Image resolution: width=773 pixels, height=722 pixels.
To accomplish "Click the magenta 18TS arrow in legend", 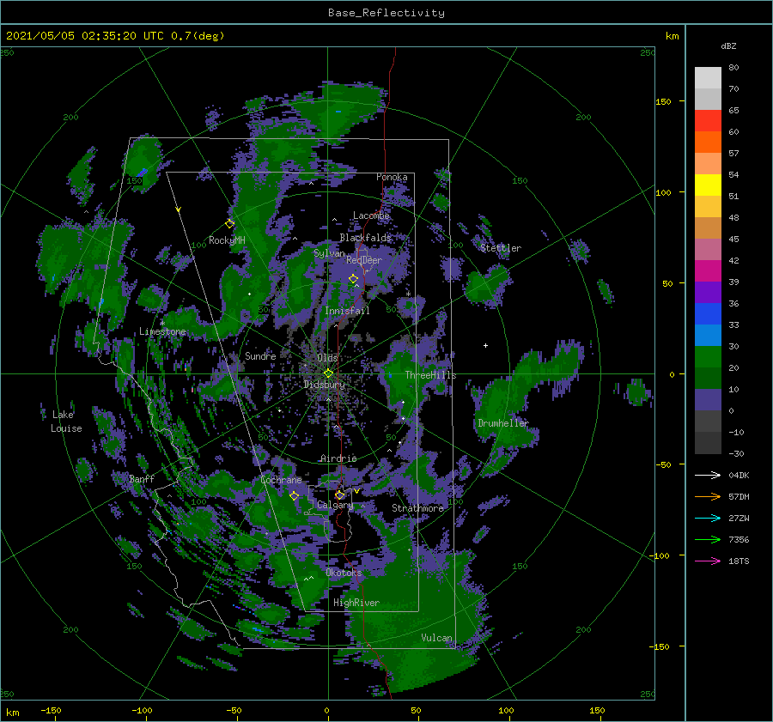I will [708, 561].
